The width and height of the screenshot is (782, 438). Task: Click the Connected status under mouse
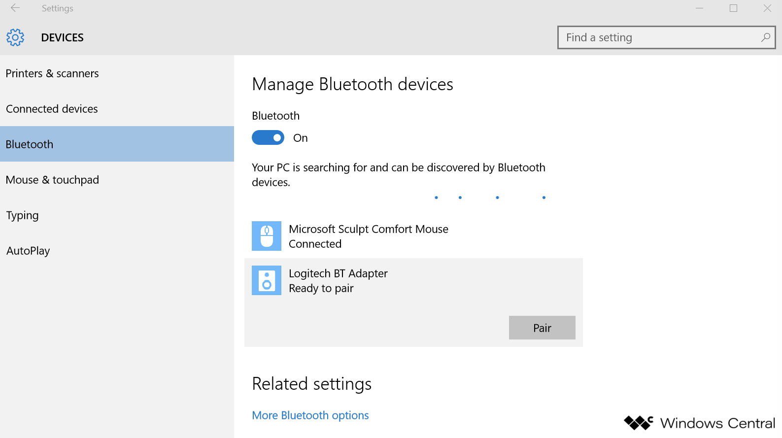click(x=315, y=244)
